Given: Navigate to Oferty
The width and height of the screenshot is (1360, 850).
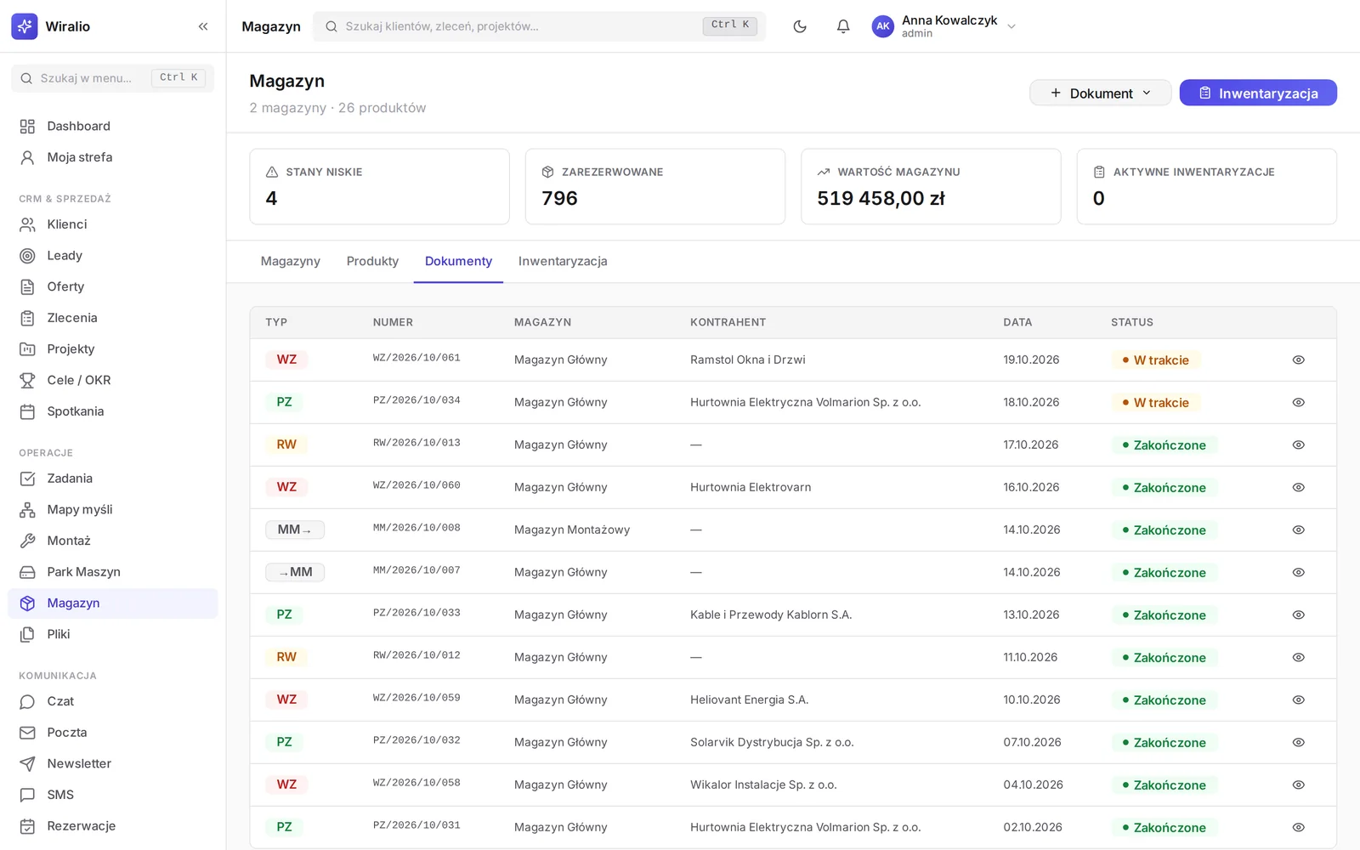Looking at the screenshot, I should pyautogui.click(x=113, y=286).
